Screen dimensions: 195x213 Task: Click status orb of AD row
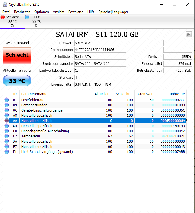tap(7, 126)
